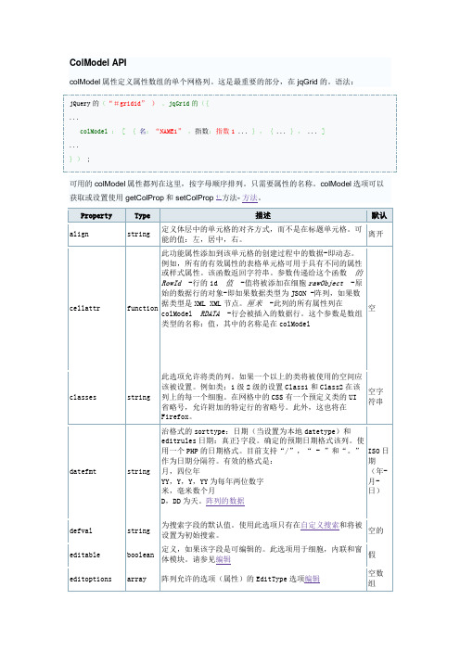Click Firefox。 at end of classes description
The width and height of the screenshot is (460, 651).
(176, 416)
